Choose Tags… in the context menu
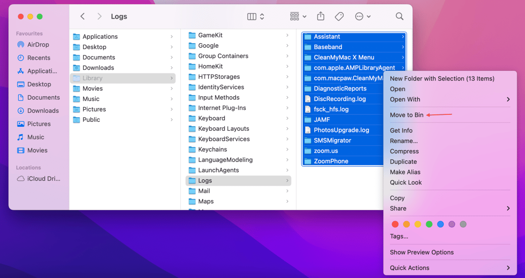 pyautogui.click(x=450, y=236)
